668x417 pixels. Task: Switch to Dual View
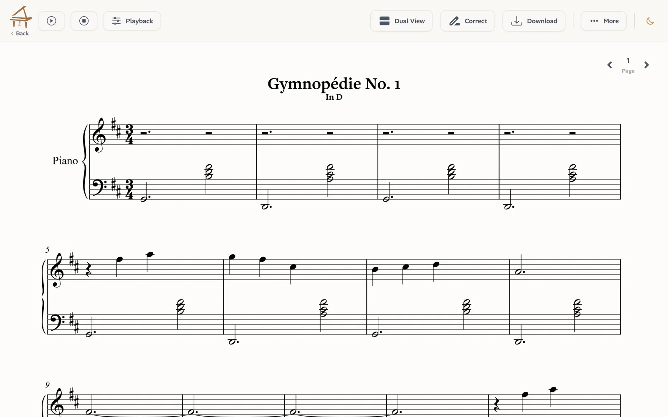pyautogui.click(x=402, y=21)
